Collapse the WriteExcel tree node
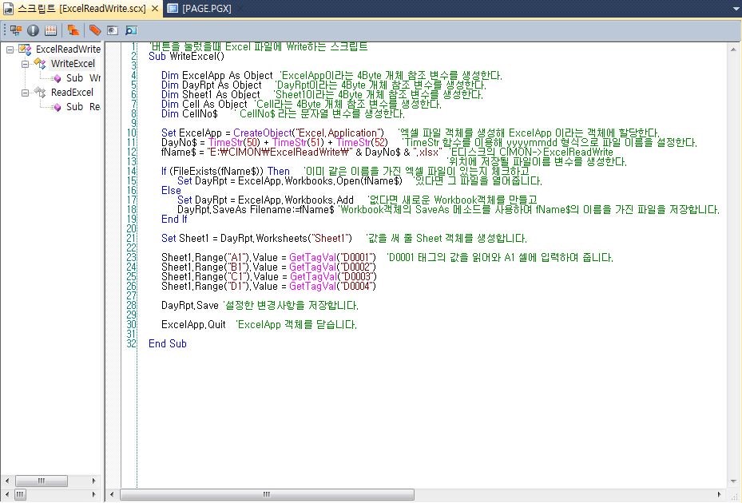Screen dimensions: 742x503 pos(25,64)
